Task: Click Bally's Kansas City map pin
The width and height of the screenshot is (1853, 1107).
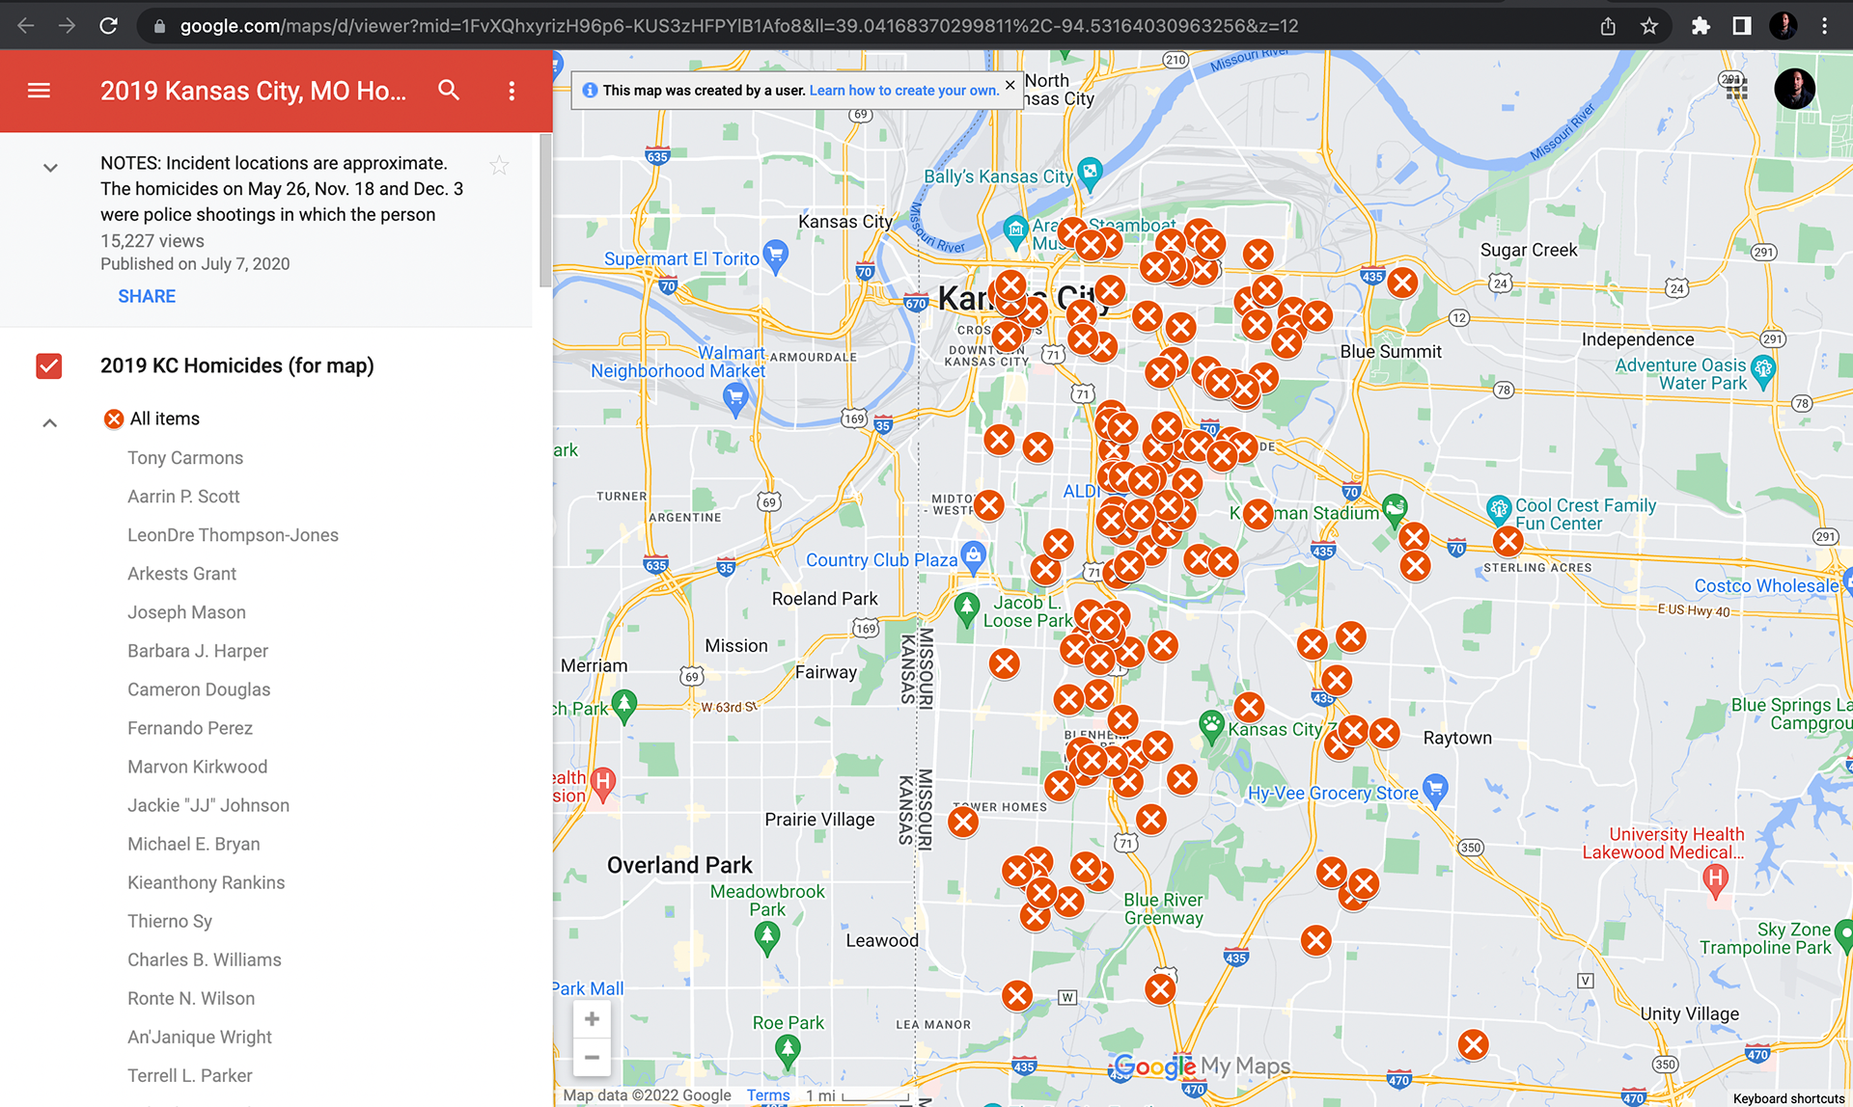Action: point(1090,174)
